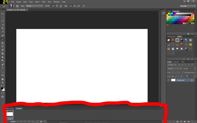Open the brush Mode Normal dropdown
Viewport: 197px width, 123px height.
click(34, 6)
